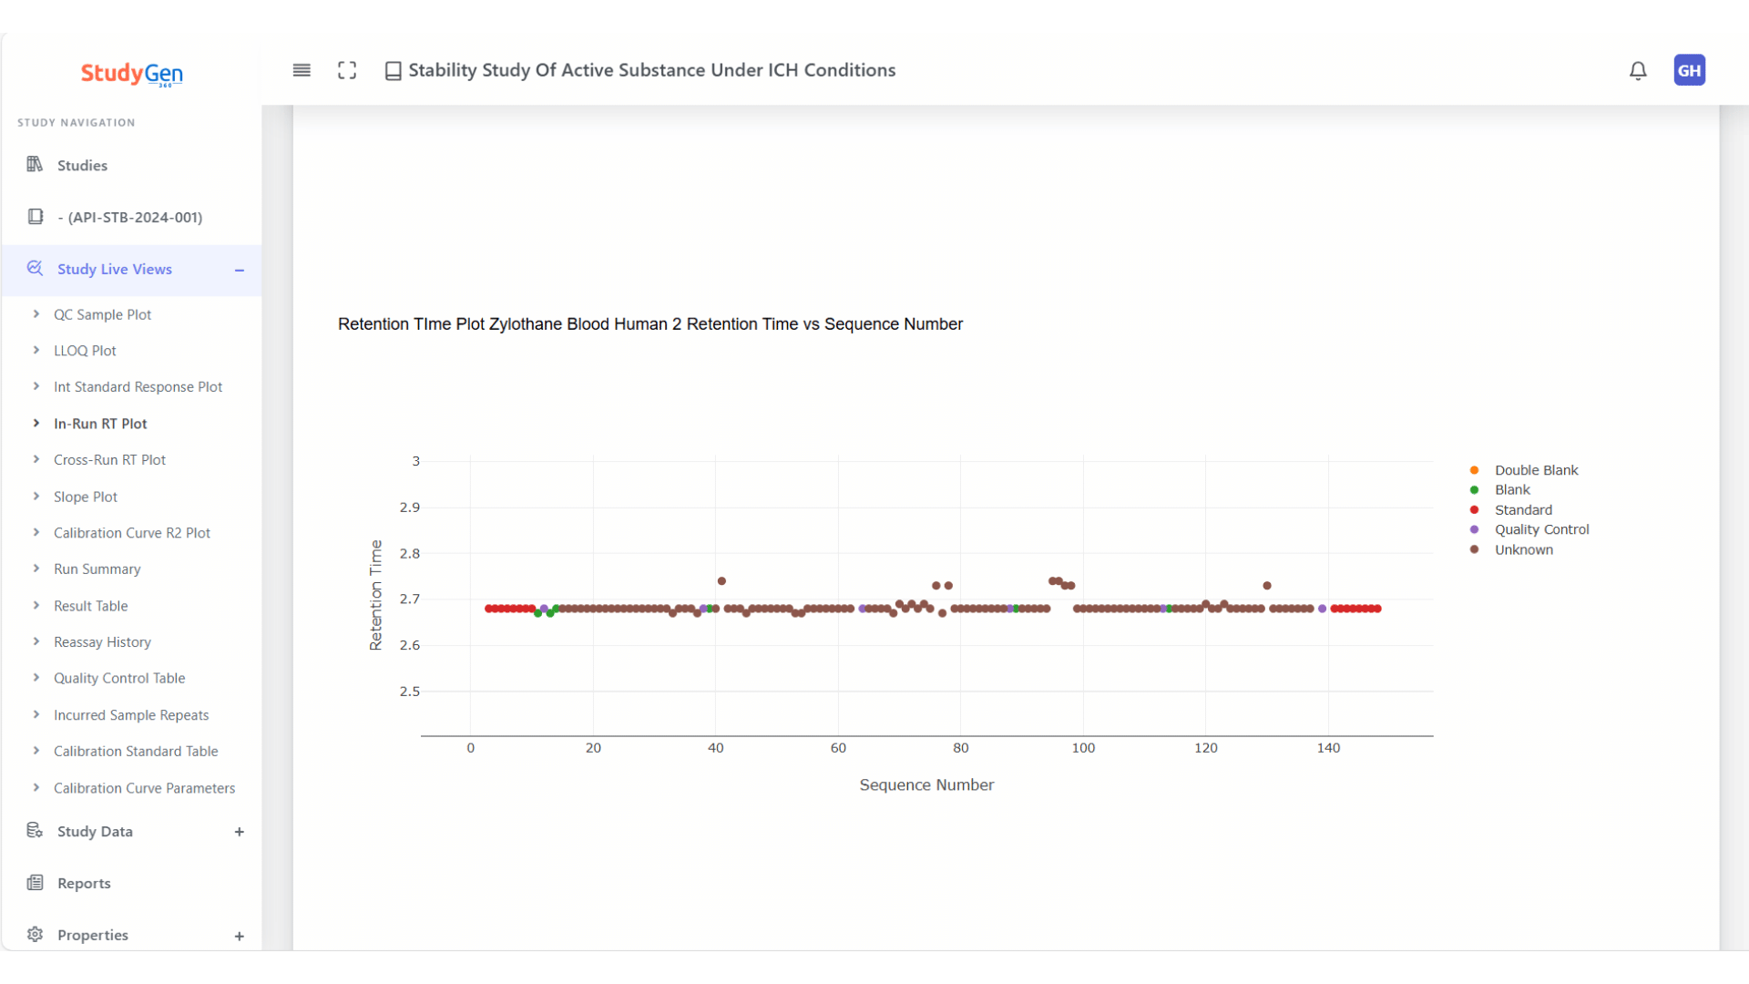1749x984 pixels.
Task: Click the outlier point near sequence 41
Action: [x=721, y=581]
